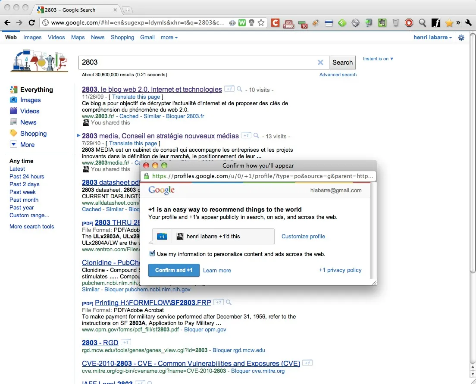Click More search tools in sidebar

pos(31,226)
